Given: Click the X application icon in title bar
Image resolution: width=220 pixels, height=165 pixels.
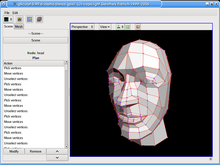Looking at the screenshot, I should (15, 4).
